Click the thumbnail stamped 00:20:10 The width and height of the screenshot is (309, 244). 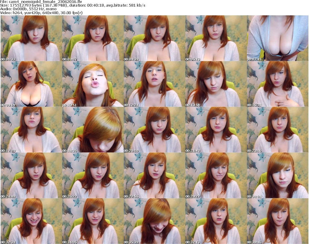154,130
